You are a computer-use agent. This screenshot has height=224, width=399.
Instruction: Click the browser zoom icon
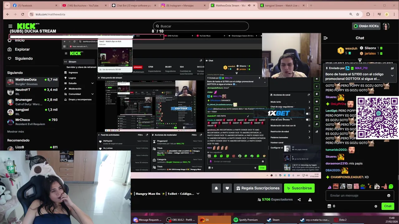click(x=351, y=14)
